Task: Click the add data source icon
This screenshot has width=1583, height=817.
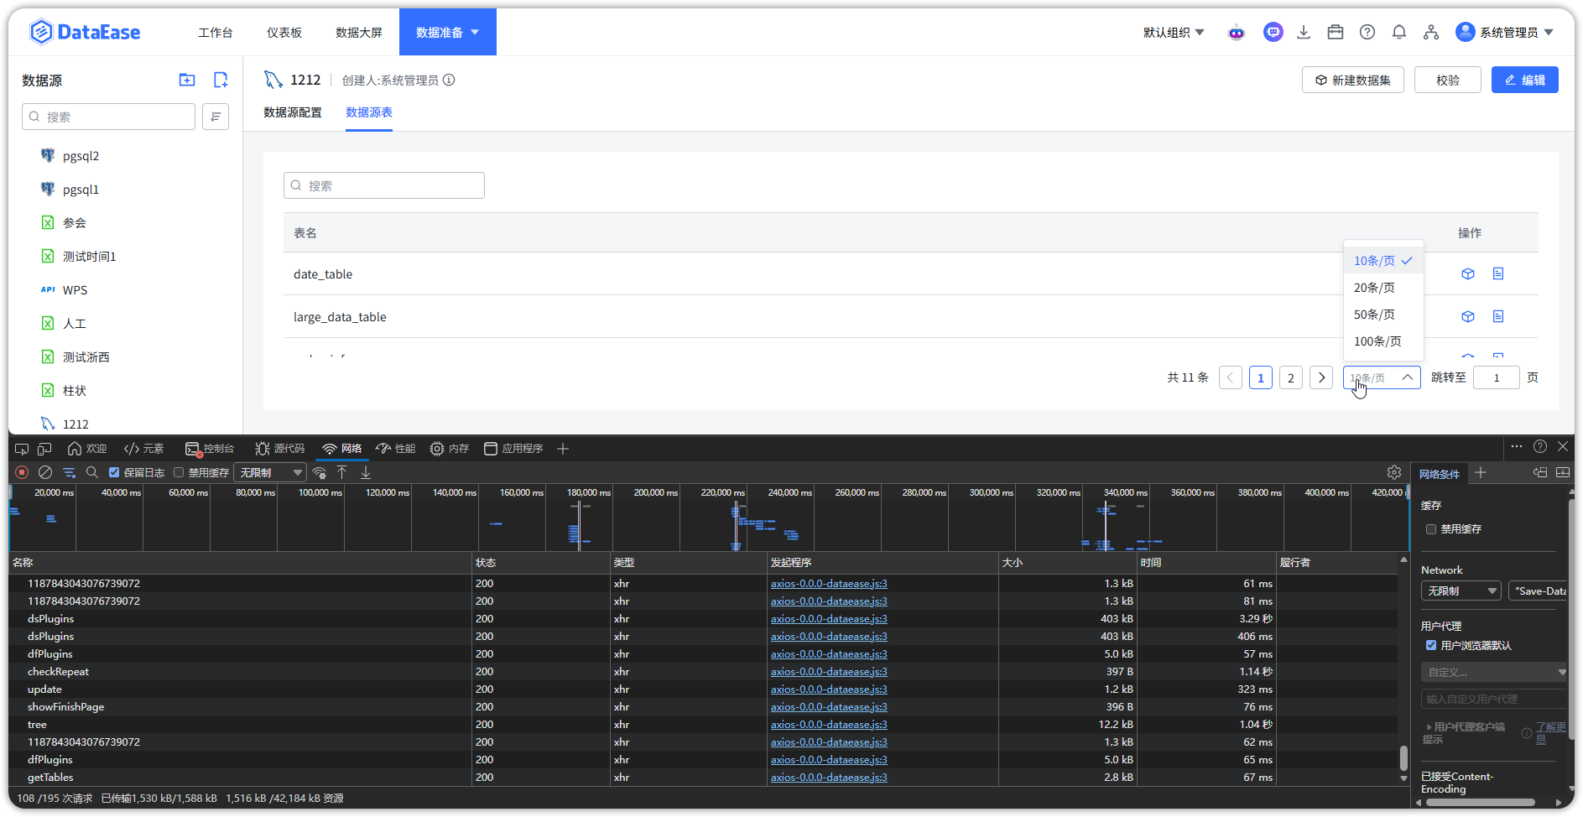Action: (x=221, y=81)
